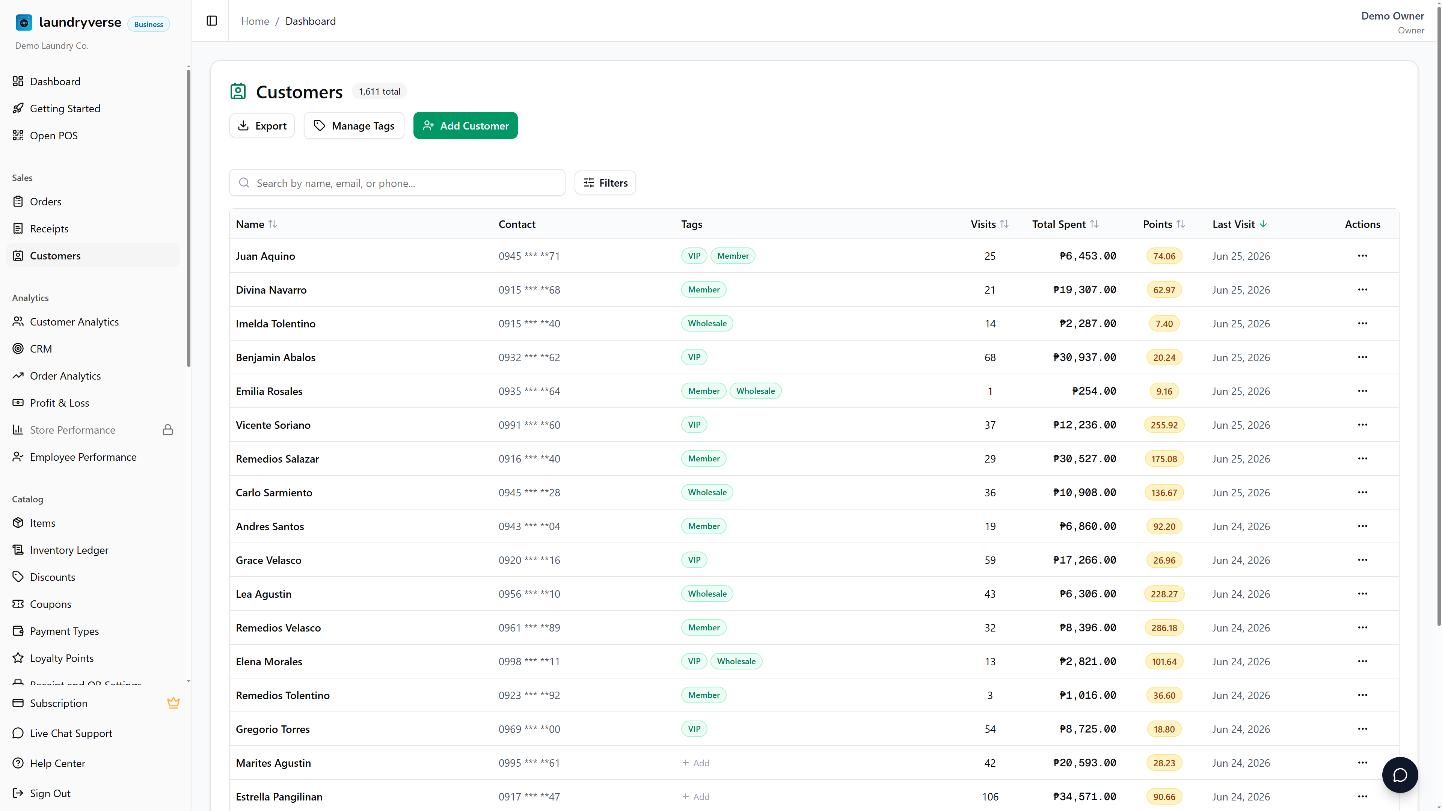Click Add Customer button
Screen dimensions: 1442x811
[x=465, y=126]
